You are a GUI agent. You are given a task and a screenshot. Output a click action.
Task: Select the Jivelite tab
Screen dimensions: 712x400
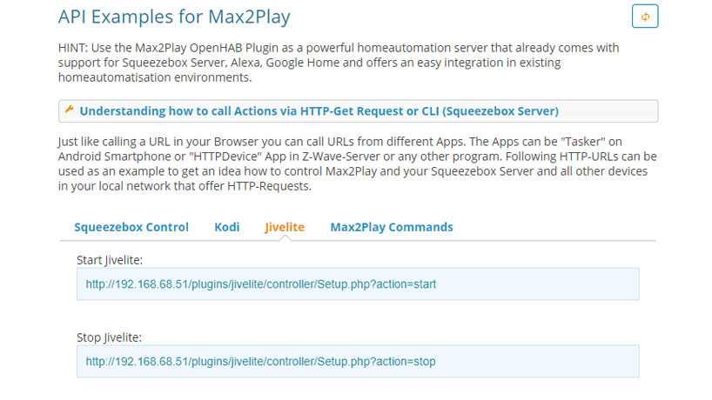285,227
